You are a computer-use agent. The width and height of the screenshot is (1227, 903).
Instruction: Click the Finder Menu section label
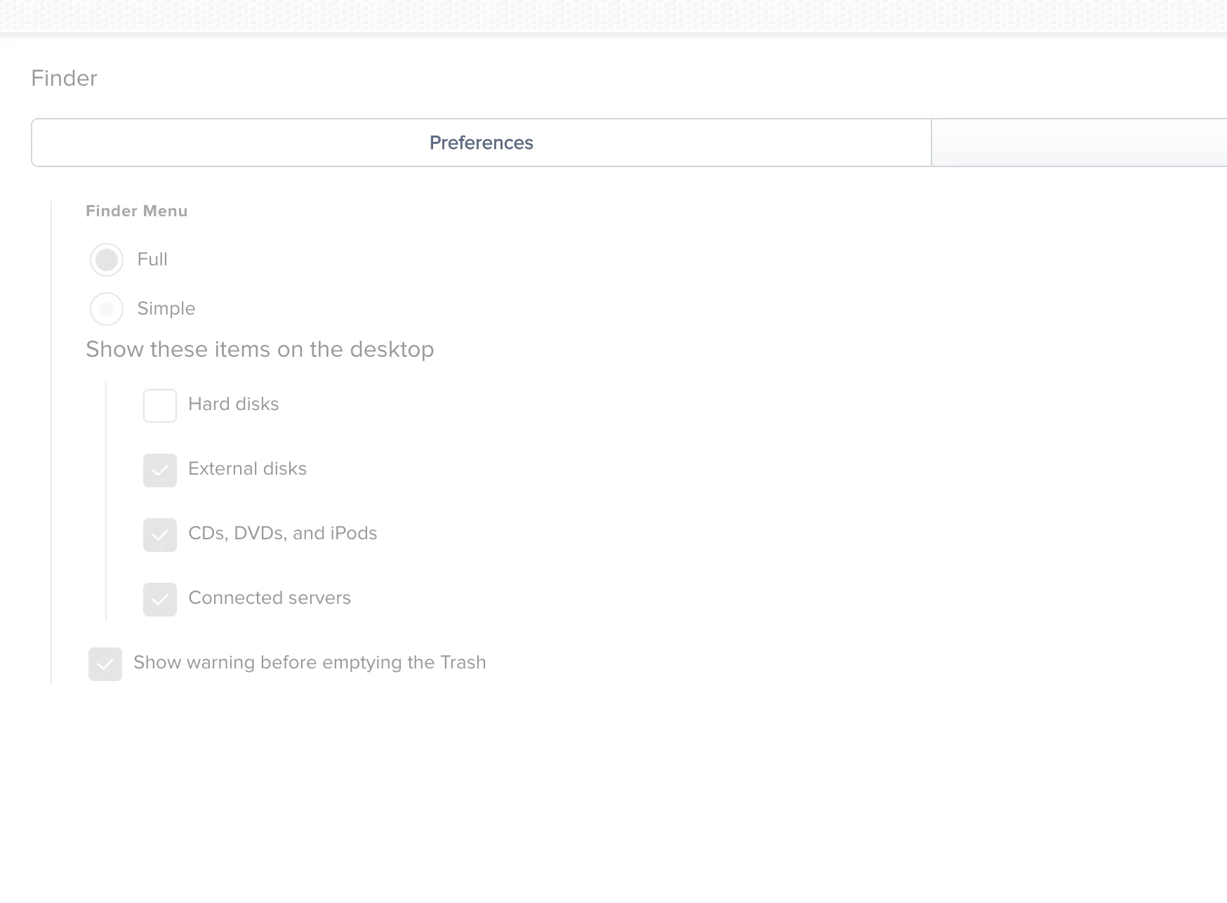(x=137, y=211)
